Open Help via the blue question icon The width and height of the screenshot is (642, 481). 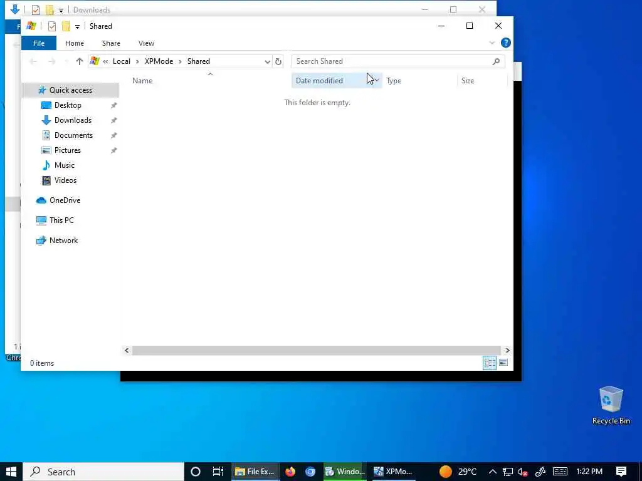tap(506, 43)
